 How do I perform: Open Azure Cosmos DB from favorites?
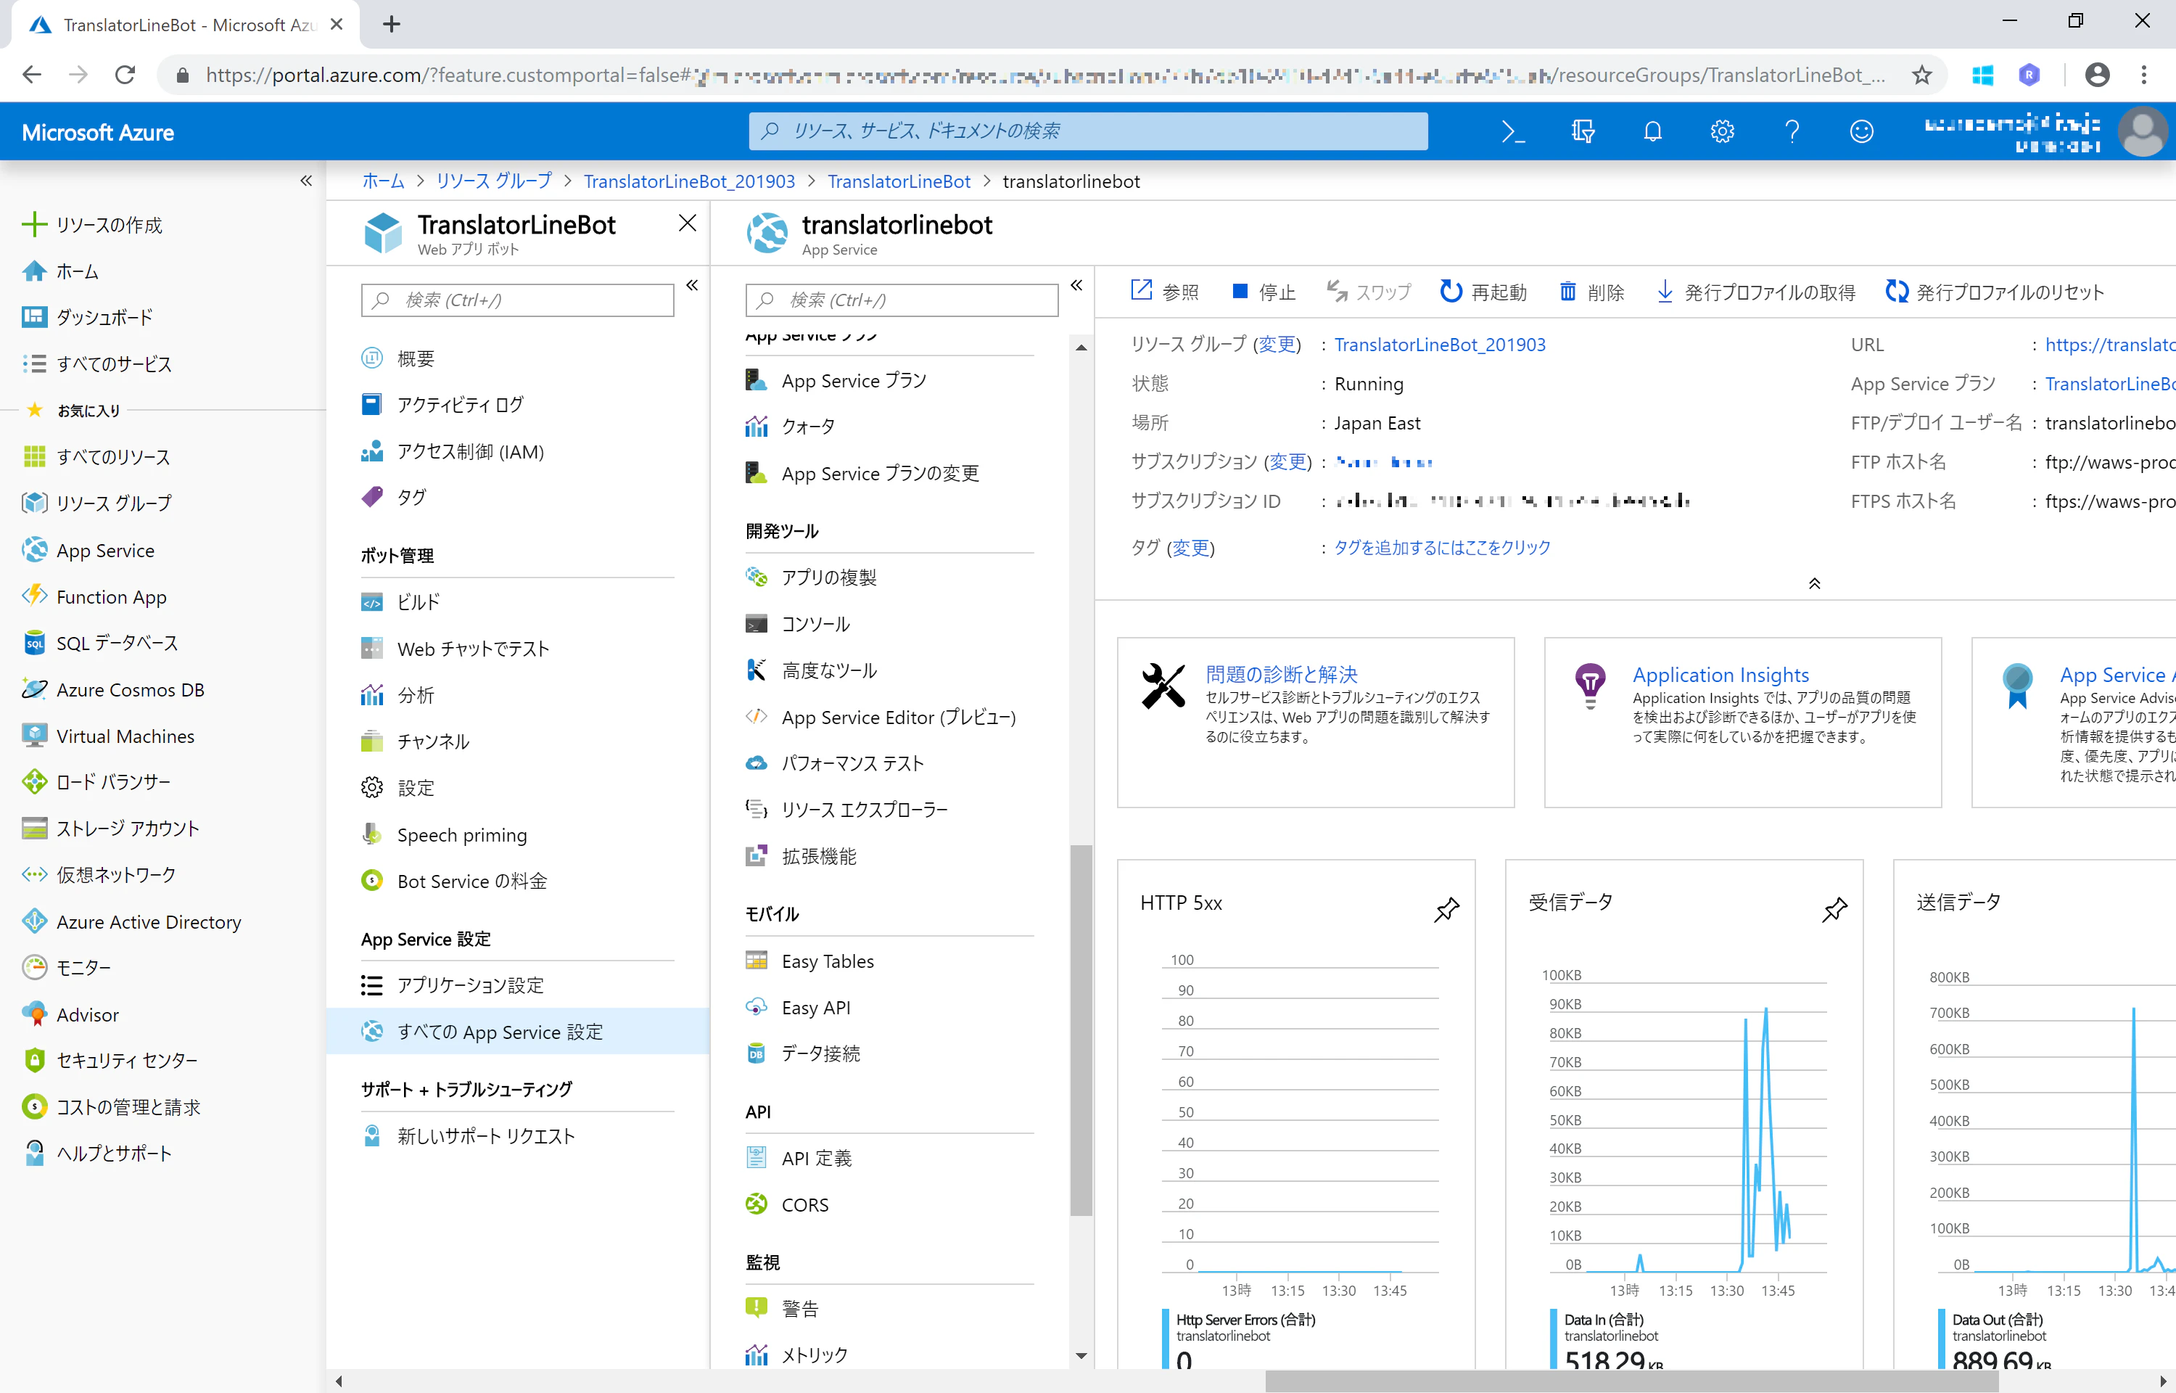tap(113, 689)
